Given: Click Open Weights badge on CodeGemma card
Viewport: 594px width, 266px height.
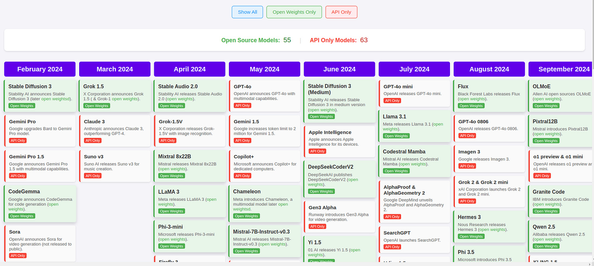Looking at the screenshot, I should point(22,216).
